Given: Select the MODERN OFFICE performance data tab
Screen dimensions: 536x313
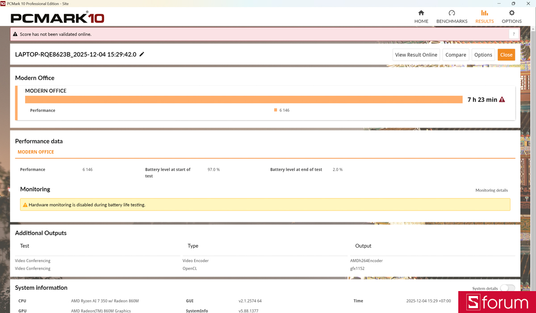Looking at the screenshot, I should (36, 152).
